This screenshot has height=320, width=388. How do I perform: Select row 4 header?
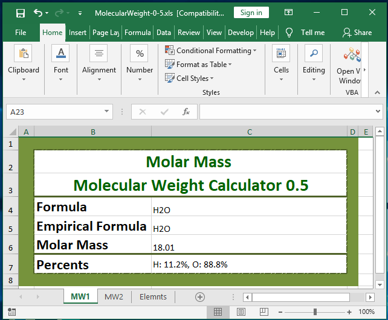click(11, 206)
